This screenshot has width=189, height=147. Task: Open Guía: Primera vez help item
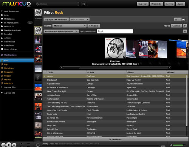point(11,11)
